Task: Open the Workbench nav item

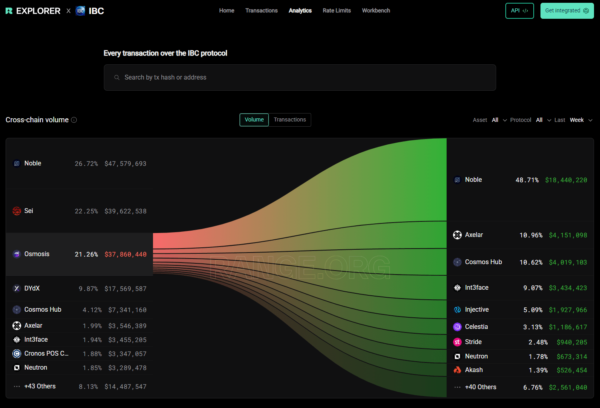Action: [376, 10]
